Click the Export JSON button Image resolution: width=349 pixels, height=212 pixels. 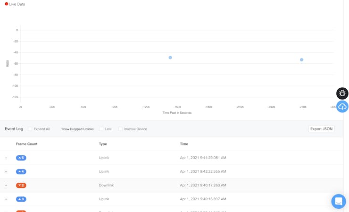(x=321, y=129)
